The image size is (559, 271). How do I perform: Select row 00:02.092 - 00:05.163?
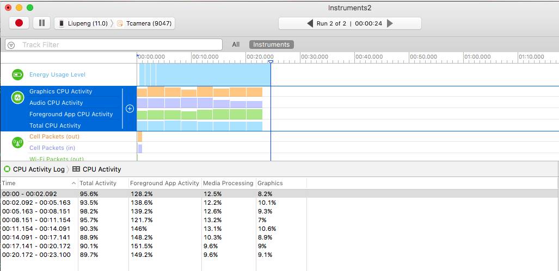click(x=280, y=203)
